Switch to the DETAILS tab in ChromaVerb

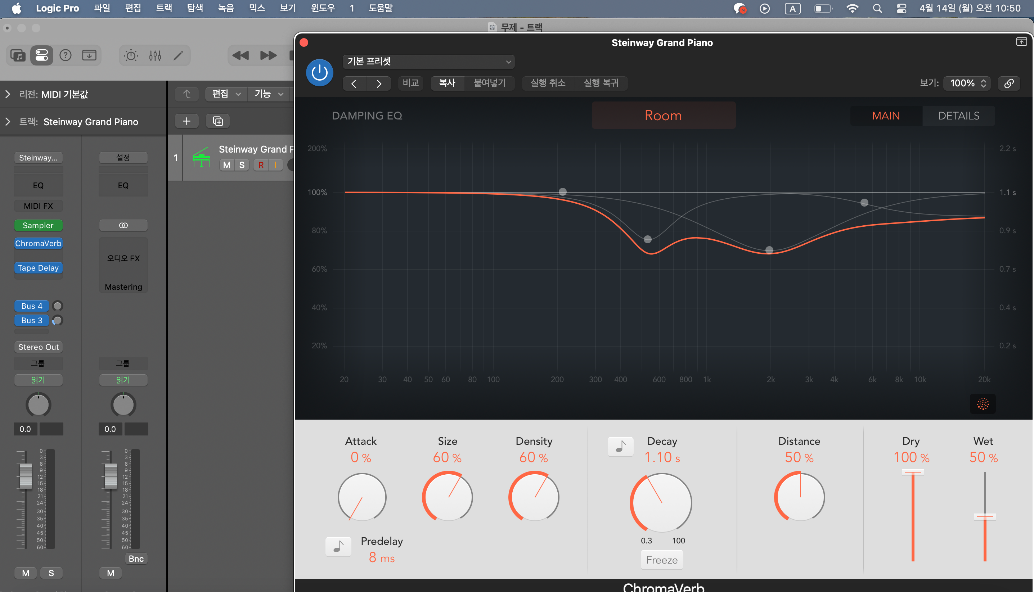click(958, 116)
